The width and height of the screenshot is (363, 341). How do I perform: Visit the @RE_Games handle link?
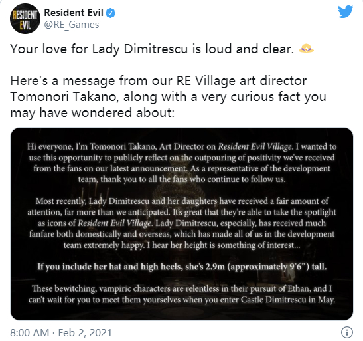pos(72,25)
